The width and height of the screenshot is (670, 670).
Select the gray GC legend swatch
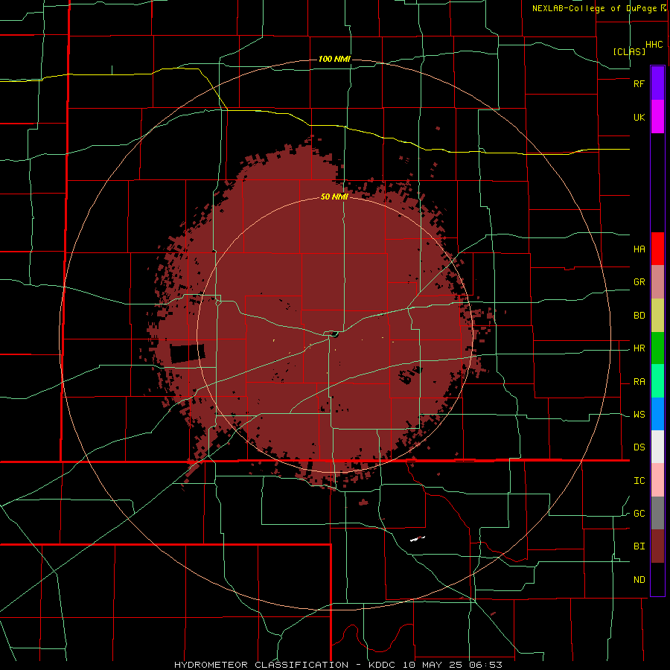point(657,513)
